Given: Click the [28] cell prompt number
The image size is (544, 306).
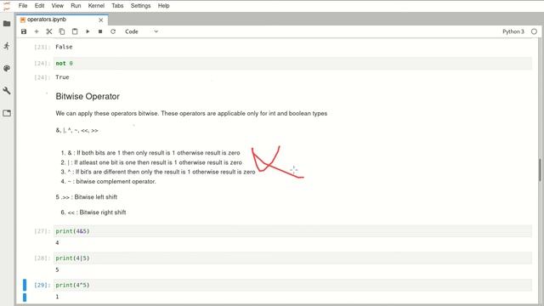Looking at the screenshot, I should tap(42, 258).
